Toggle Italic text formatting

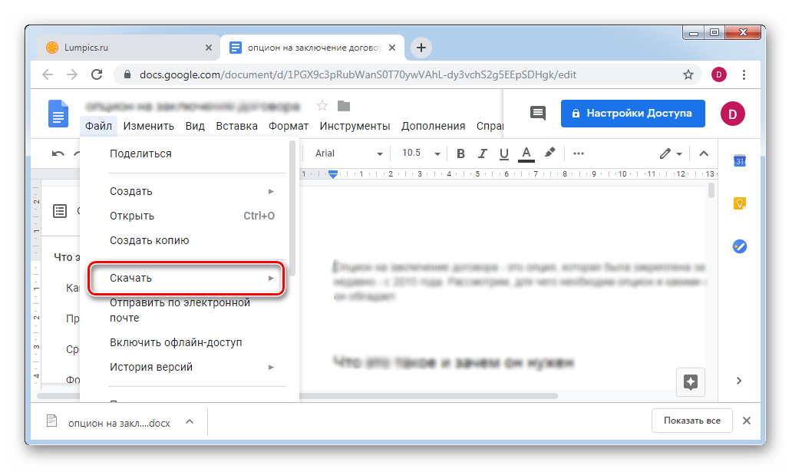[x=483, y=153]
